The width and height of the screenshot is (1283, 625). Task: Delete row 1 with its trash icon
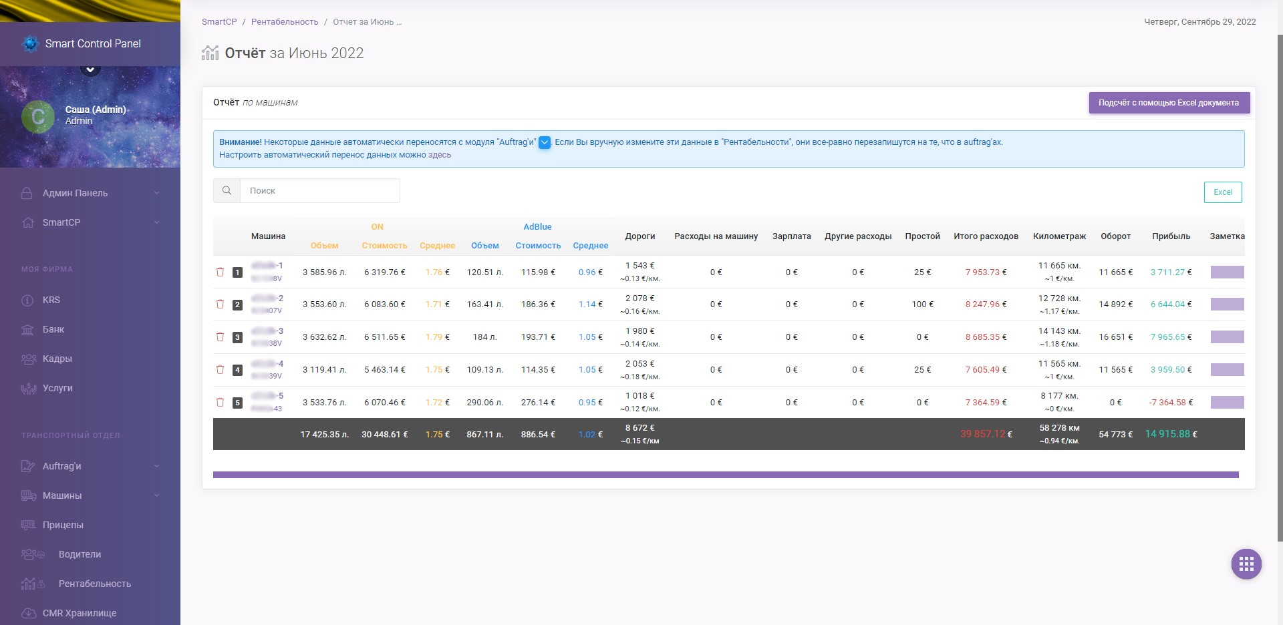pos(220,272)
